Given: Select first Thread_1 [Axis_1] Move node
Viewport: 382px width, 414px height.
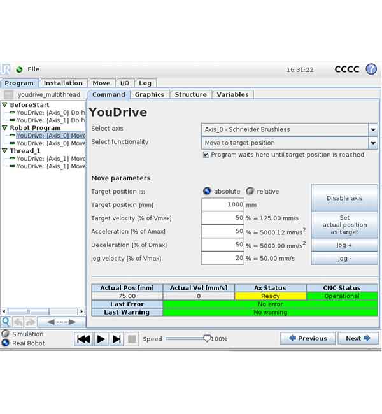Looking at the screenshot, I should (51, 159).
